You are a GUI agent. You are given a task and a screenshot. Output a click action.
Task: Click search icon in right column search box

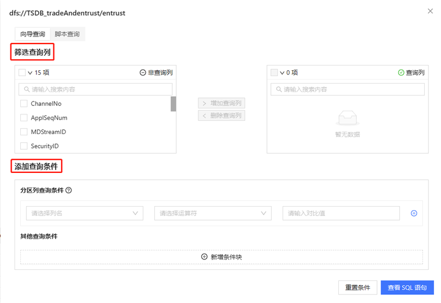(x=278, y=89)
